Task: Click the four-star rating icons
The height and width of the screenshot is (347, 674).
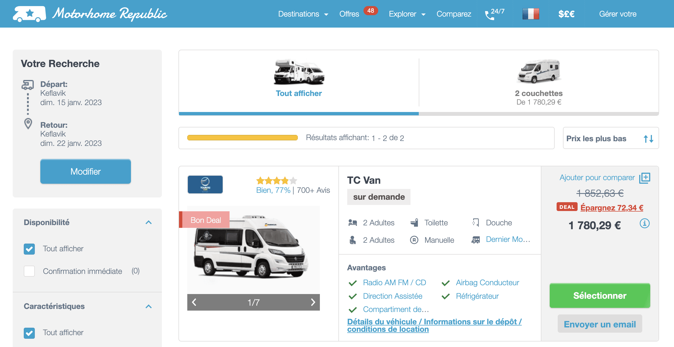Action: coord(277,181)
